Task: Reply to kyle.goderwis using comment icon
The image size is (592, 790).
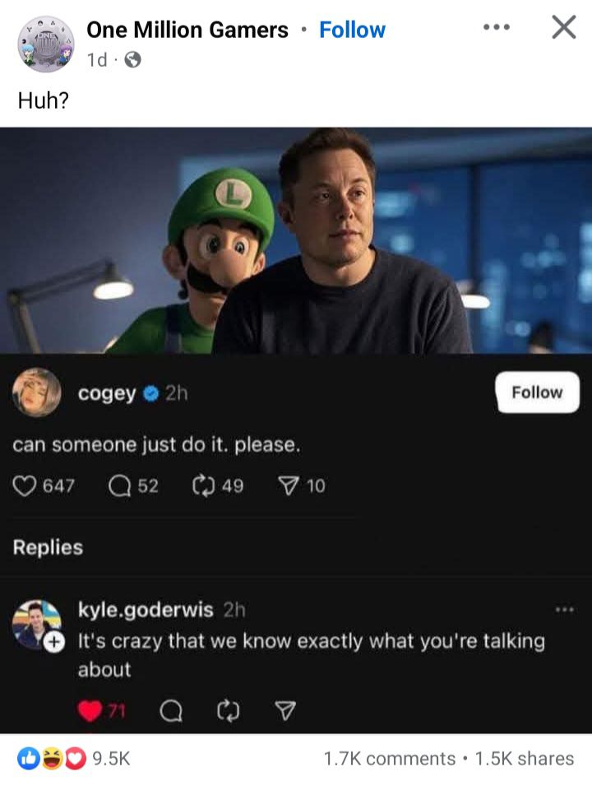Action: click(171, 710)
